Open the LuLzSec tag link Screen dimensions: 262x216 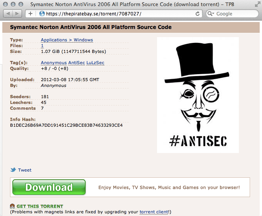click(x=95, y=63)
